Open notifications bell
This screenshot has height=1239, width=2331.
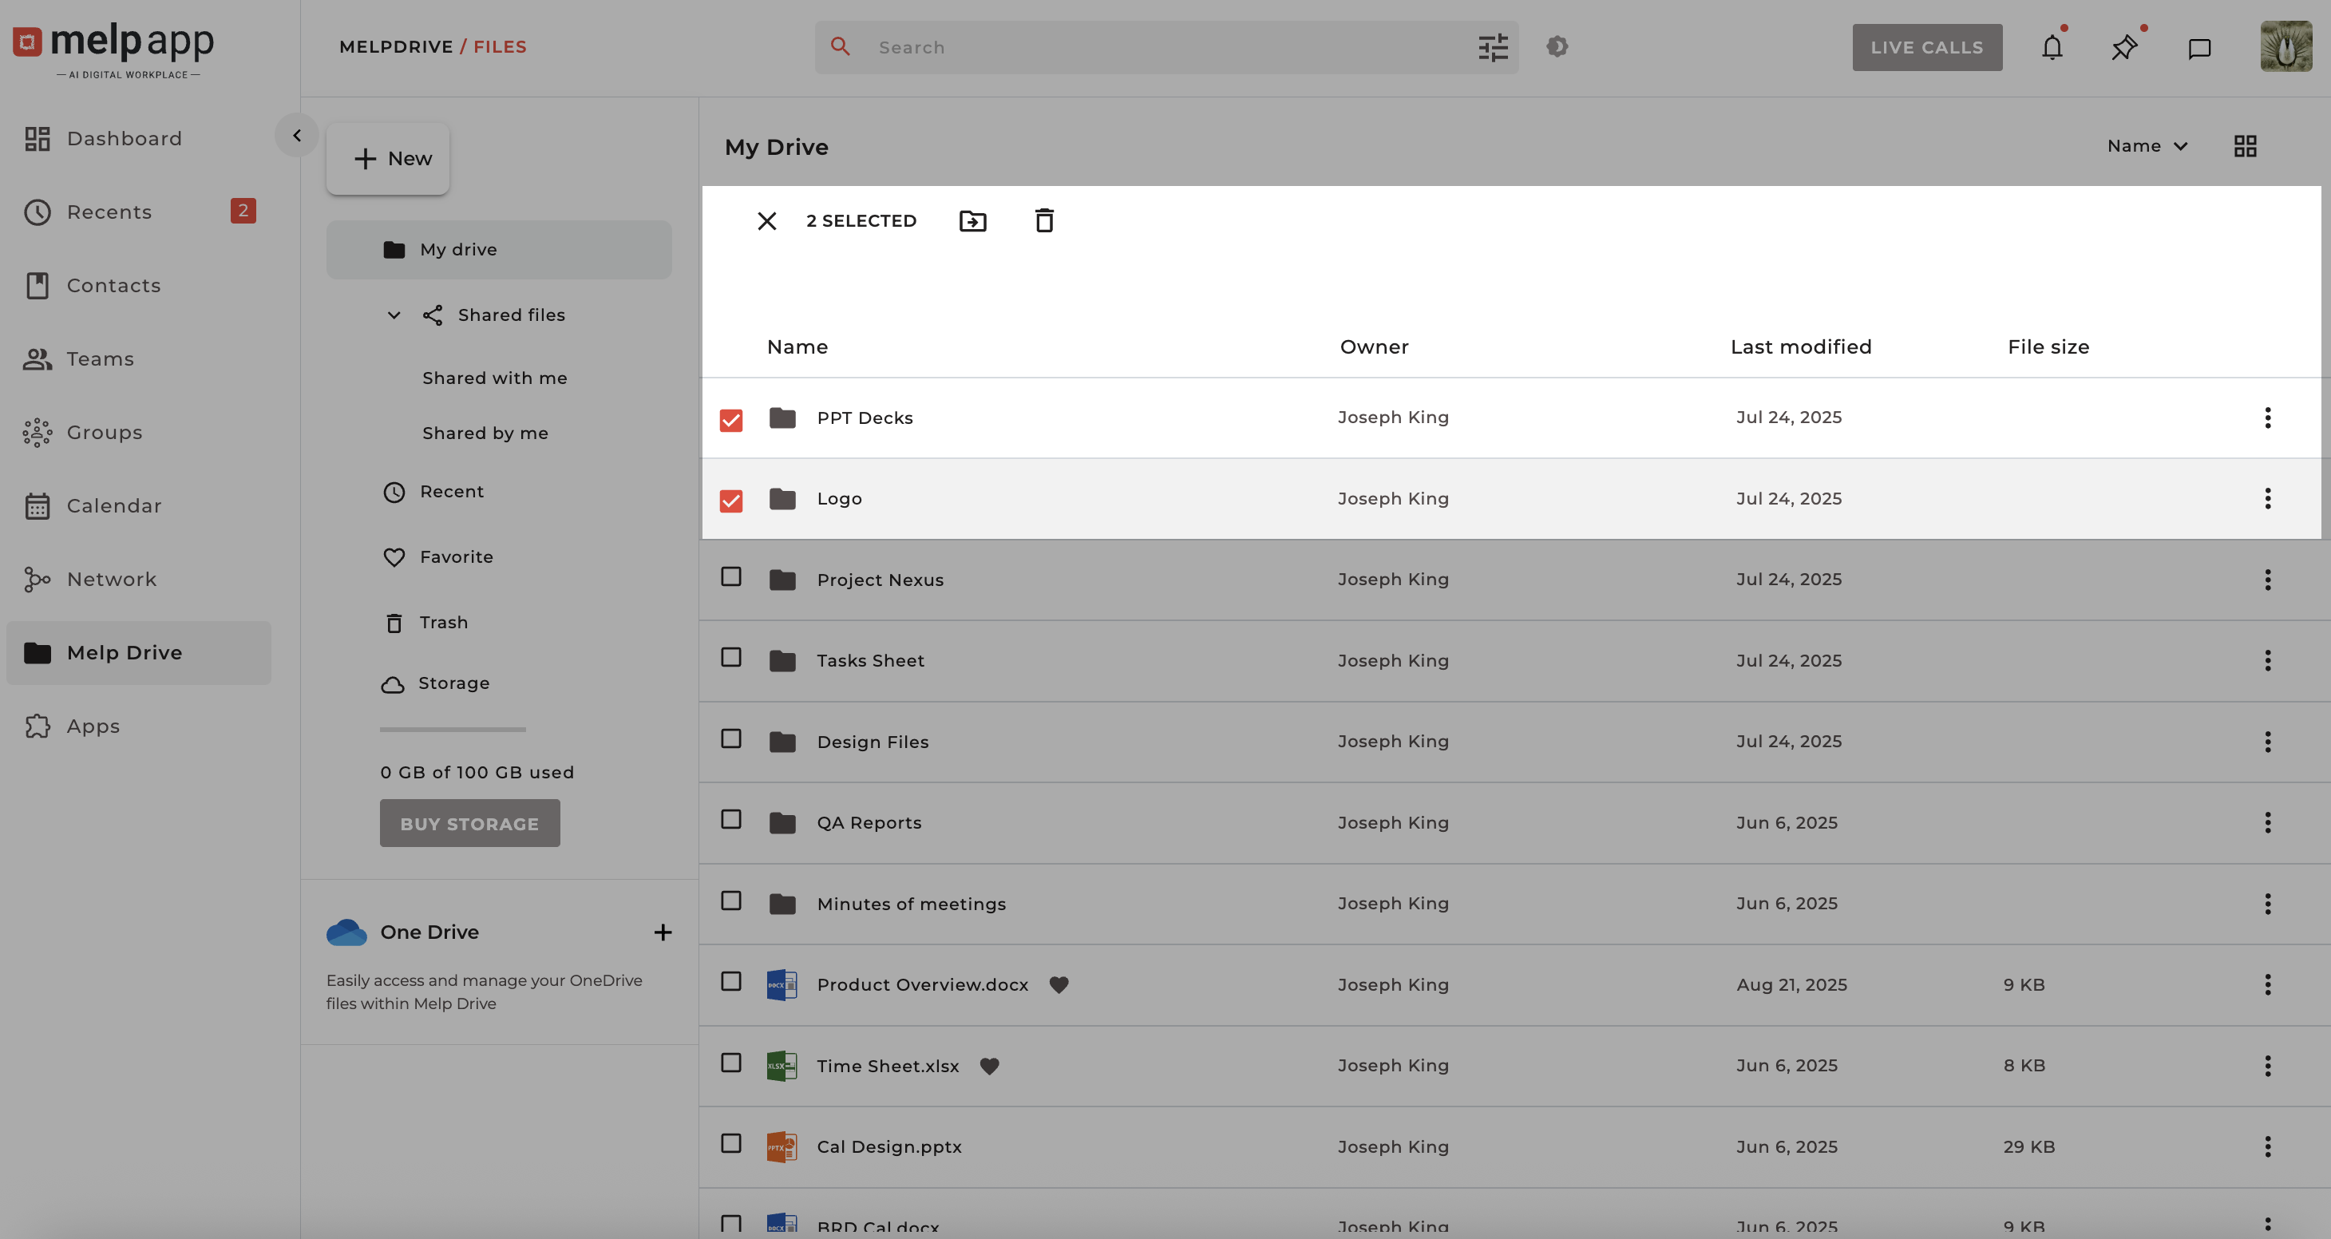point(2052,47)
